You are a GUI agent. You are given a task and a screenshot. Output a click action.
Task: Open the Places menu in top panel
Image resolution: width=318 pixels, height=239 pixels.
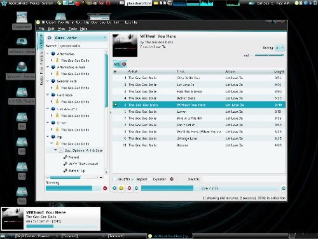[34, 3]
